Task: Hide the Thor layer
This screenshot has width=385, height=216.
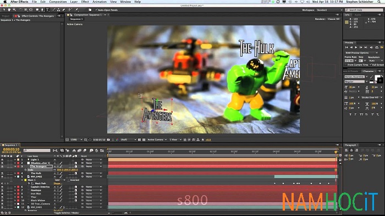Action: pyautogui.click(x=2, y=197)
